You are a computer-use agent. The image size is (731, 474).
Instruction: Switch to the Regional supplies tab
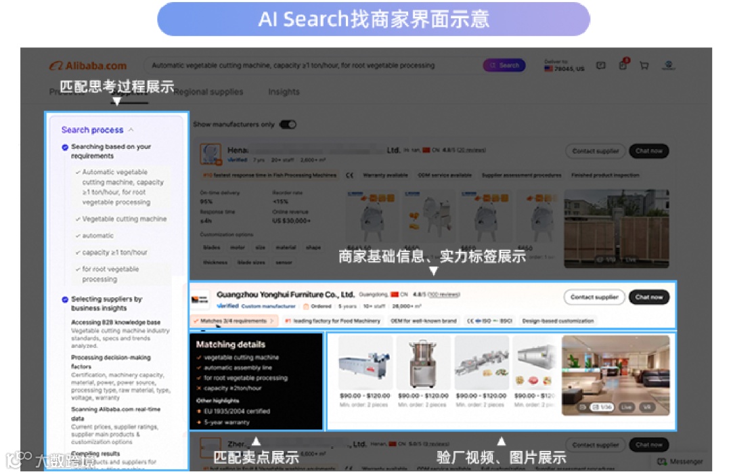(208, 92)
